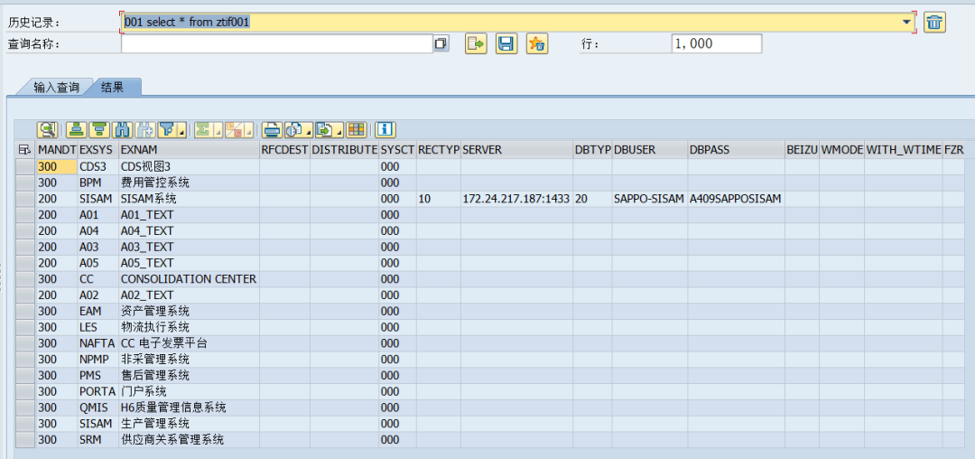Select the SYSCT column header
The height and width of the screenshot is (459, 975).
pyautogui.click(x=397, y=150)
